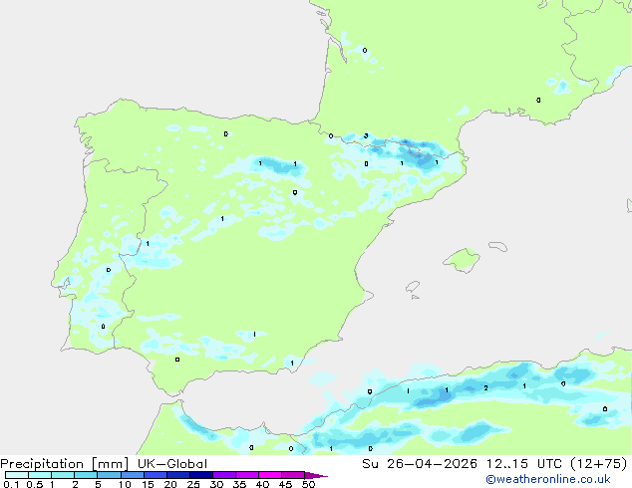Click the '25' legend scale label

coord(193,484)
